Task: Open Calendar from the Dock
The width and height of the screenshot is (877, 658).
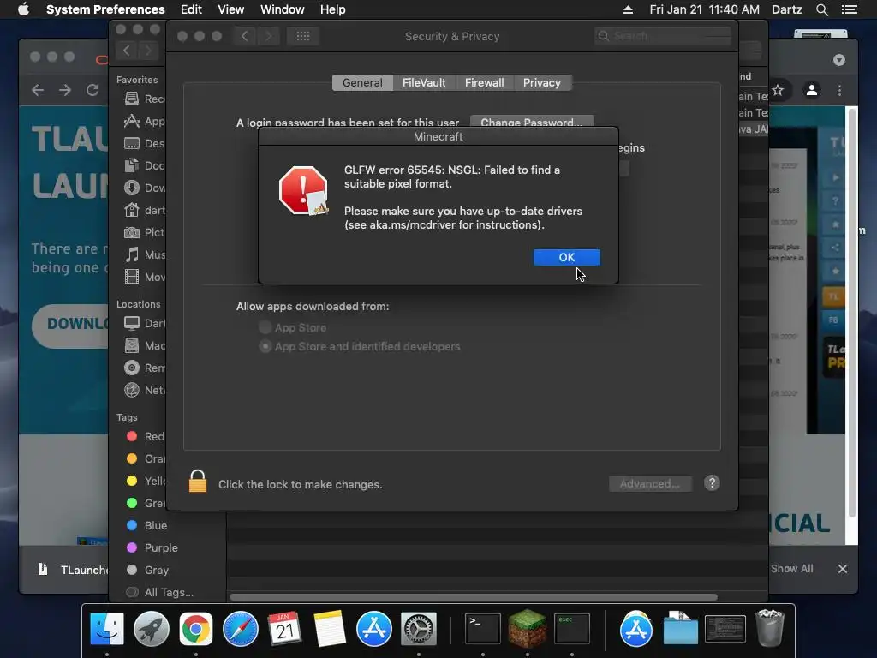Action: (x=284, y=629)
